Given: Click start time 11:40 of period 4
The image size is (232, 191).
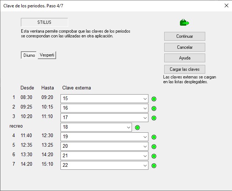Looking at the screenshot, I should [26, 135].
